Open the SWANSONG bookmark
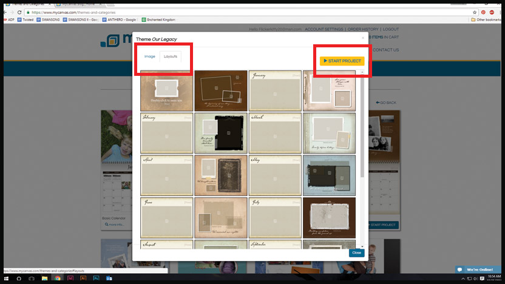Viewport: 505px width, 284px height. click(48, 19)
